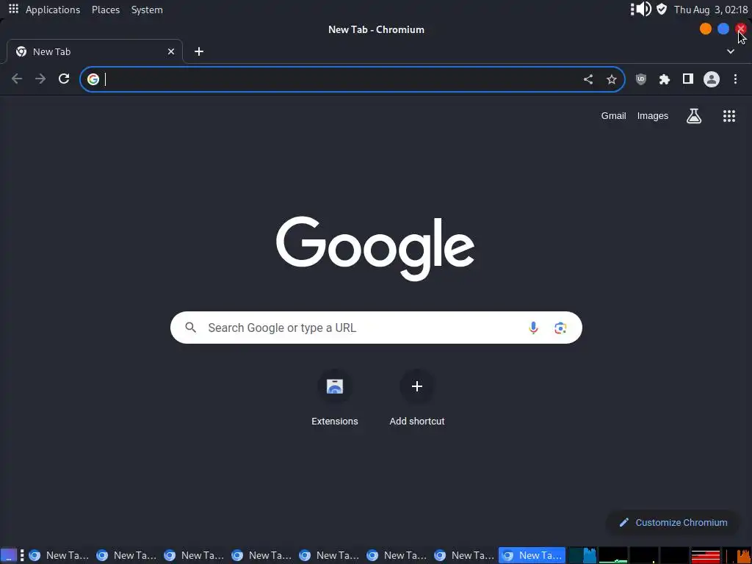Start voice search with the microphone
The height and width of the screenshot is (564, 752).
[533, 328]
